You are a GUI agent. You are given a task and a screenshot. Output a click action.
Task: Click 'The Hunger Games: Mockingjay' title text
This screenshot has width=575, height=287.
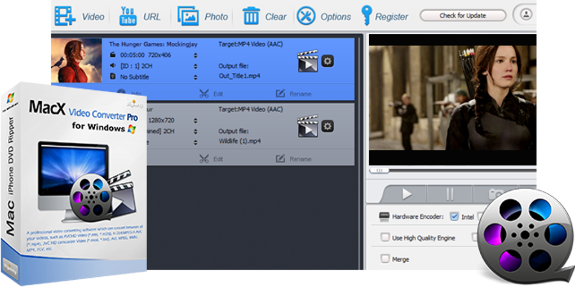point(153,44)
